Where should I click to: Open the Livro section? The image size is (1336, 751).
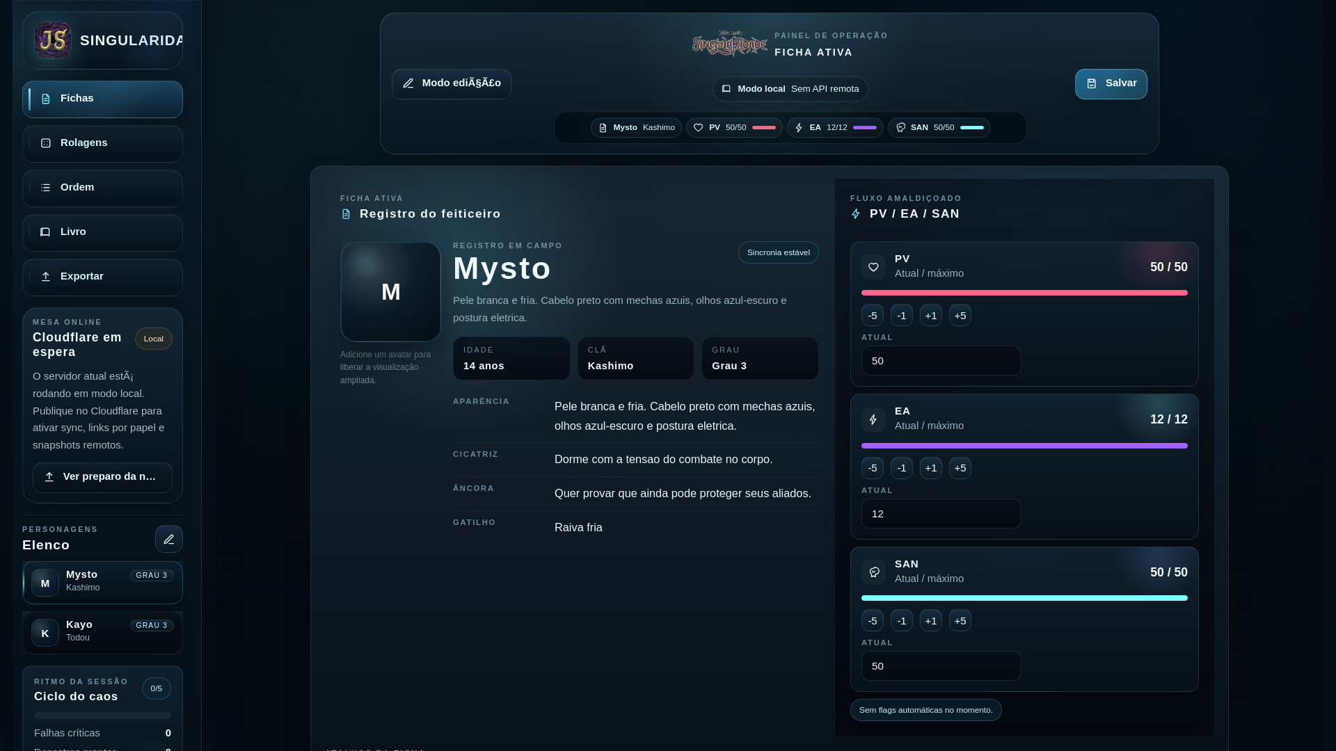click(102, 232)
